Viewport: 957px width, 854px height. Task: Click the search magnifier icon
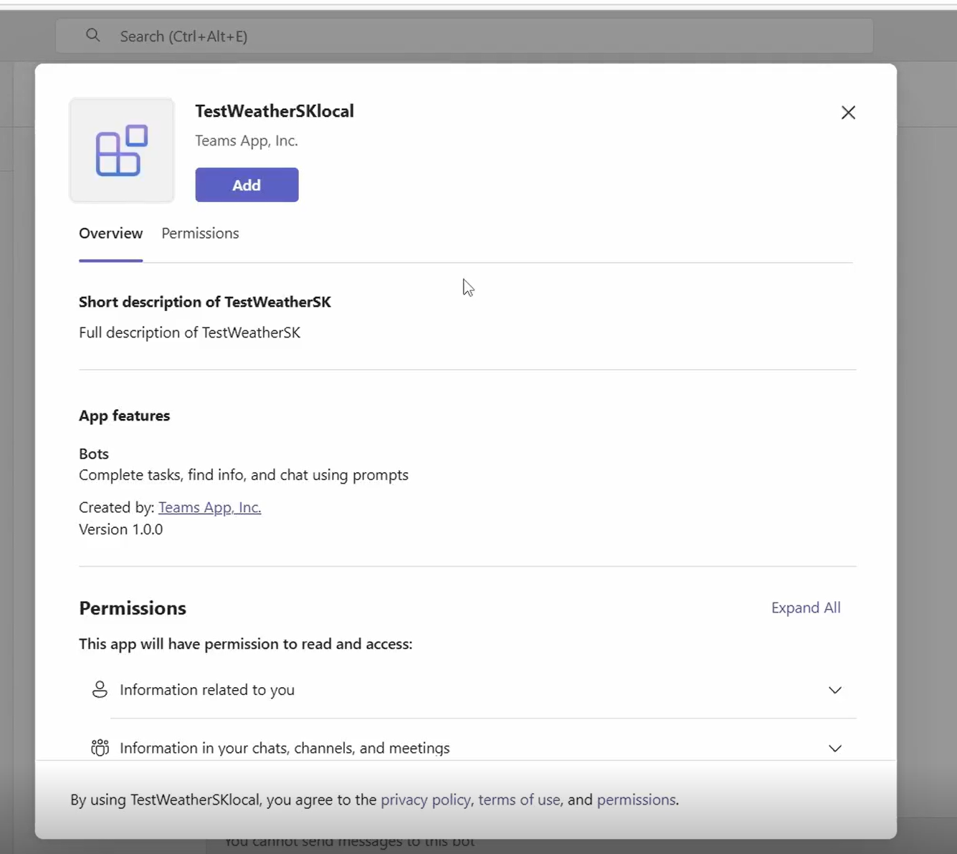coord(93,35)
